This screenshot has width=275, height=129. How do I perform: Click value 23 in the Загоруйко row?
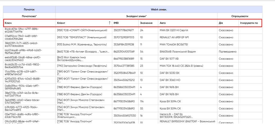click(x=142, y=66)
